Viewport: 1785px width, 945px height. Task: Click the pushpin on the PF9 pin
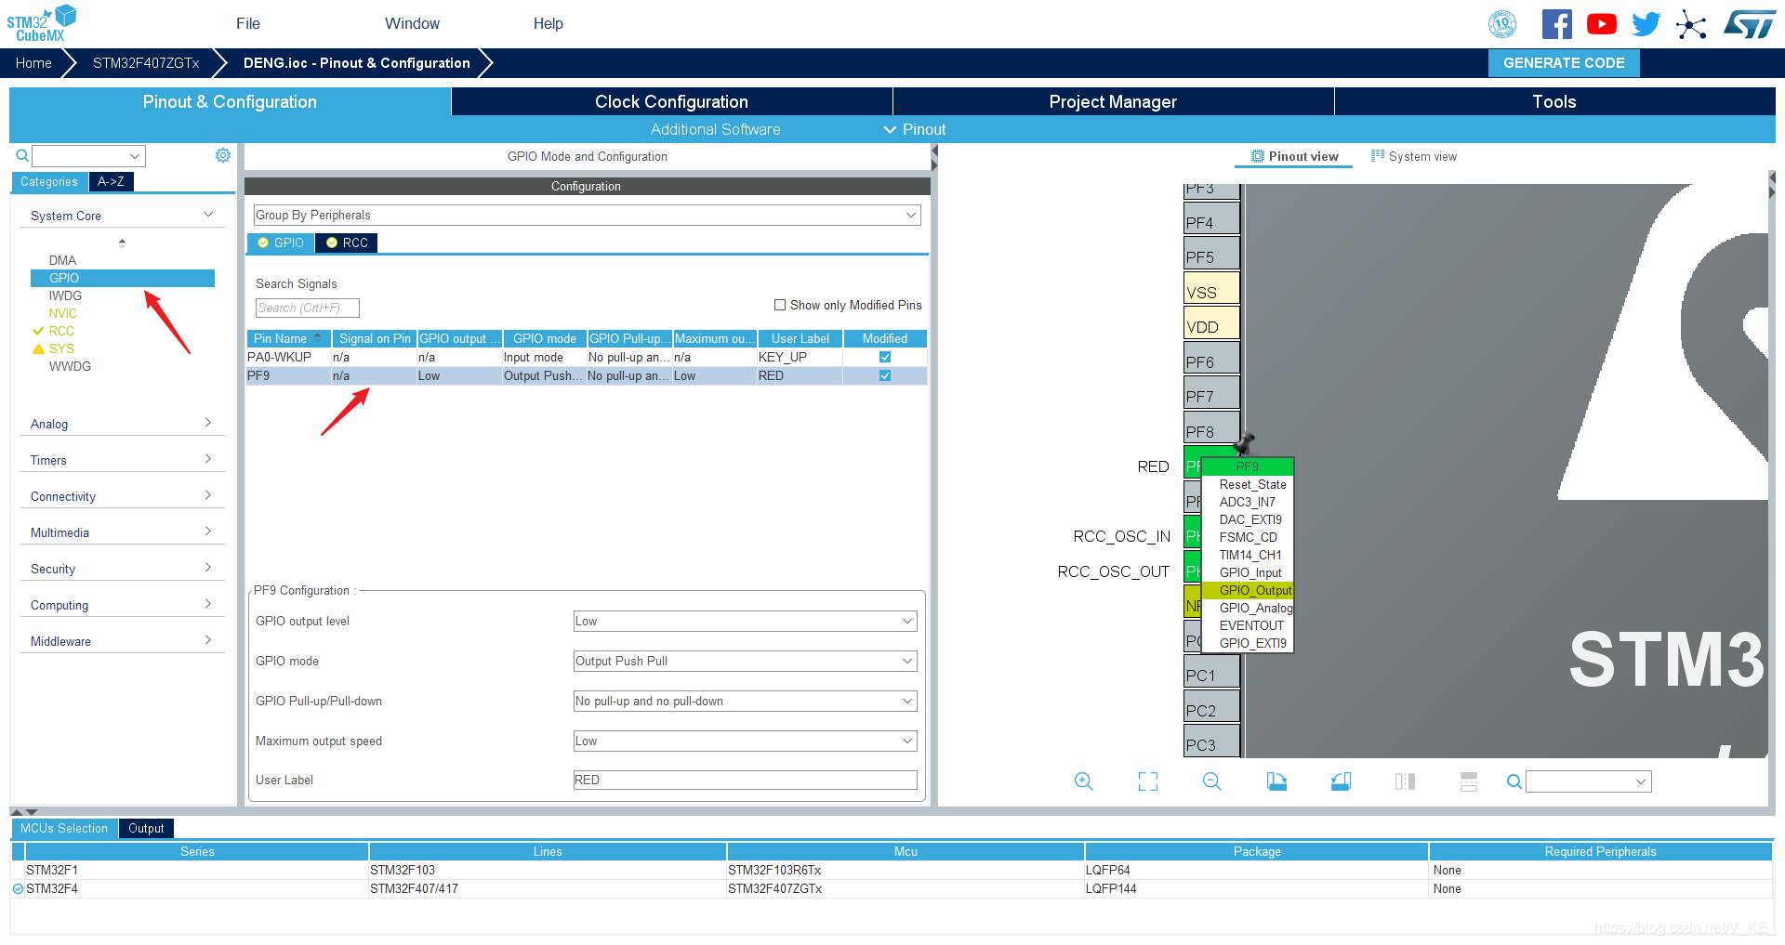coord(1244,442)
